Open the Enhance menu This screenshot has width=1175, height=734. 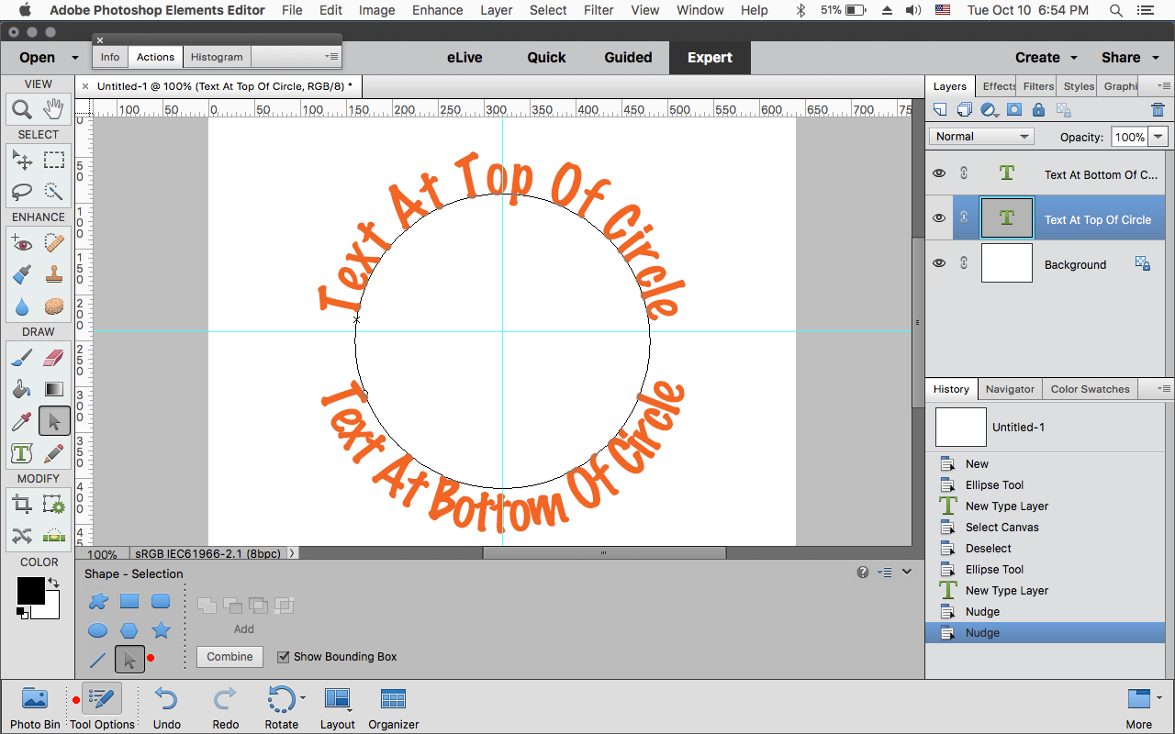pyautogui.click(x=437, y=10)
